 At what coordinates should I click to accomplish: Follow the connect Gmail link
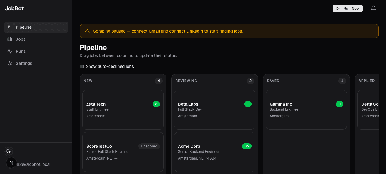click(146, 31)
